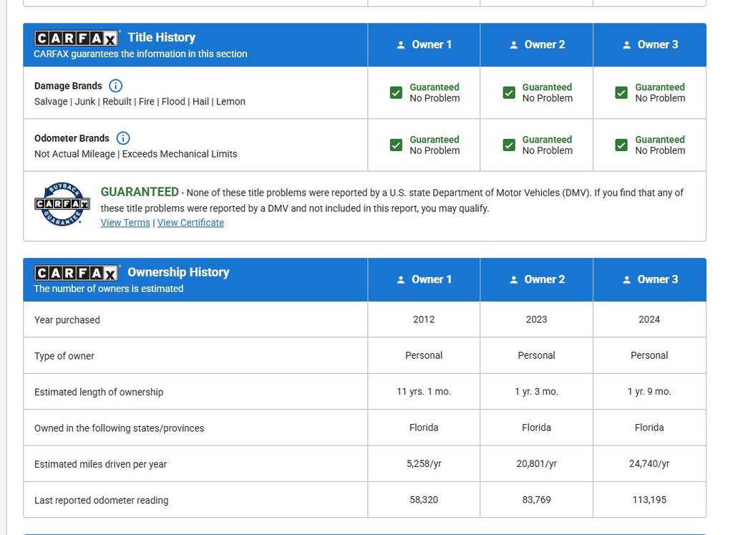Click 'CARFAX guarantees the information in this section'
This screenshot has width=733, height=535.
click(x=140, y=54)
